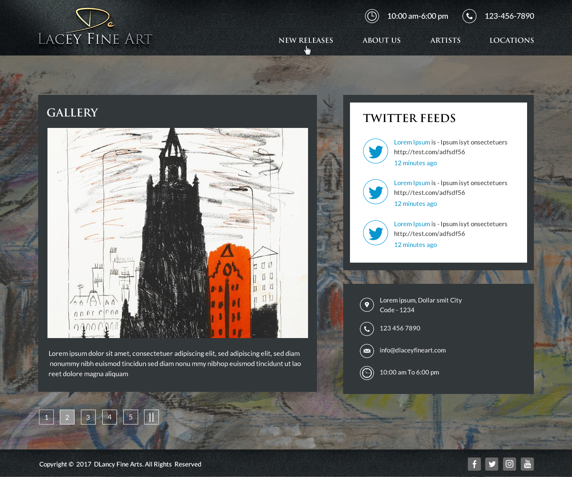
Task: Click the 10:00 am To 6:00 pm contact hours
Action: (x=409, y=372)
